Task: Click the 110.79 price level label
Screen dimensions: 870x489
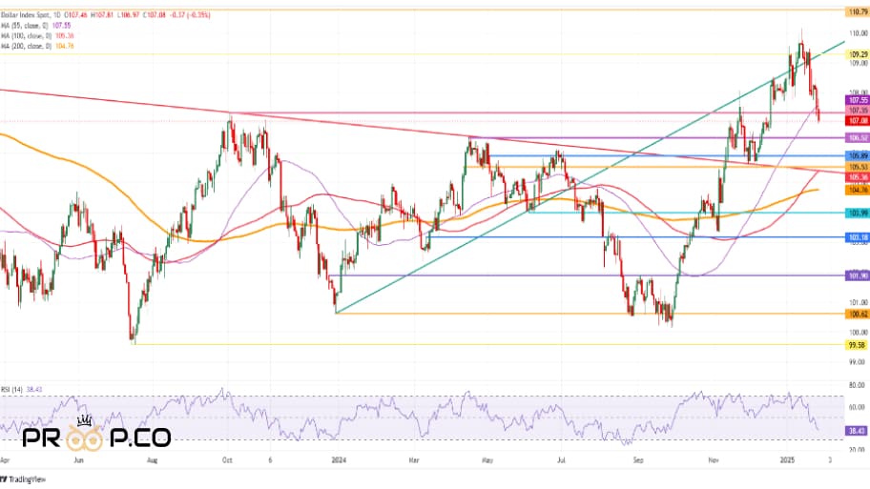Action: (x=858, y=11)
